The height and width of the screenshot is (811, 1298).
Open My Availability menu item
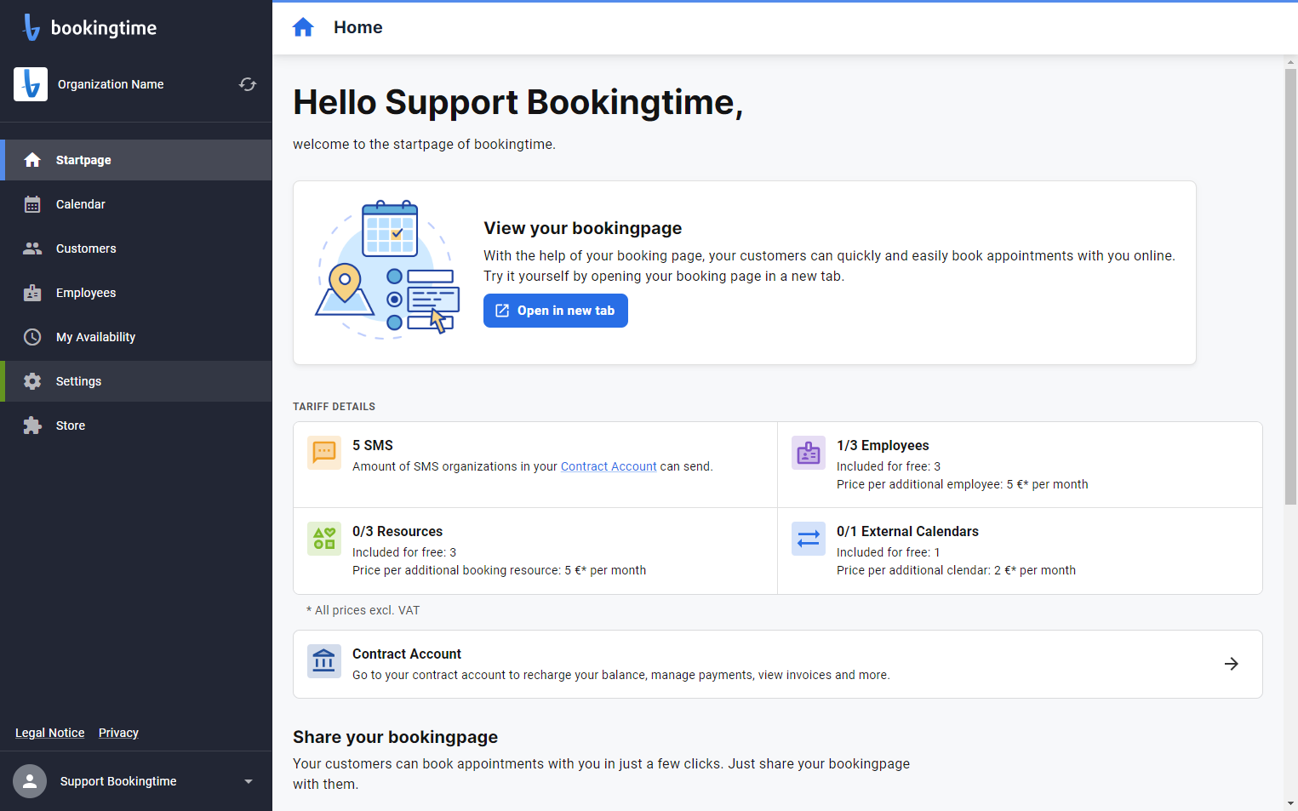136,337
